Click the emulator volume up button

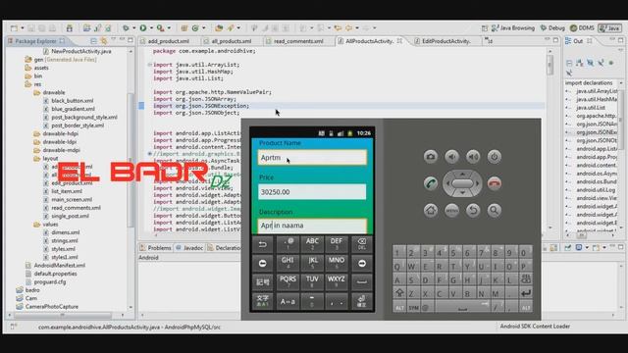click(x=473, y=157)
